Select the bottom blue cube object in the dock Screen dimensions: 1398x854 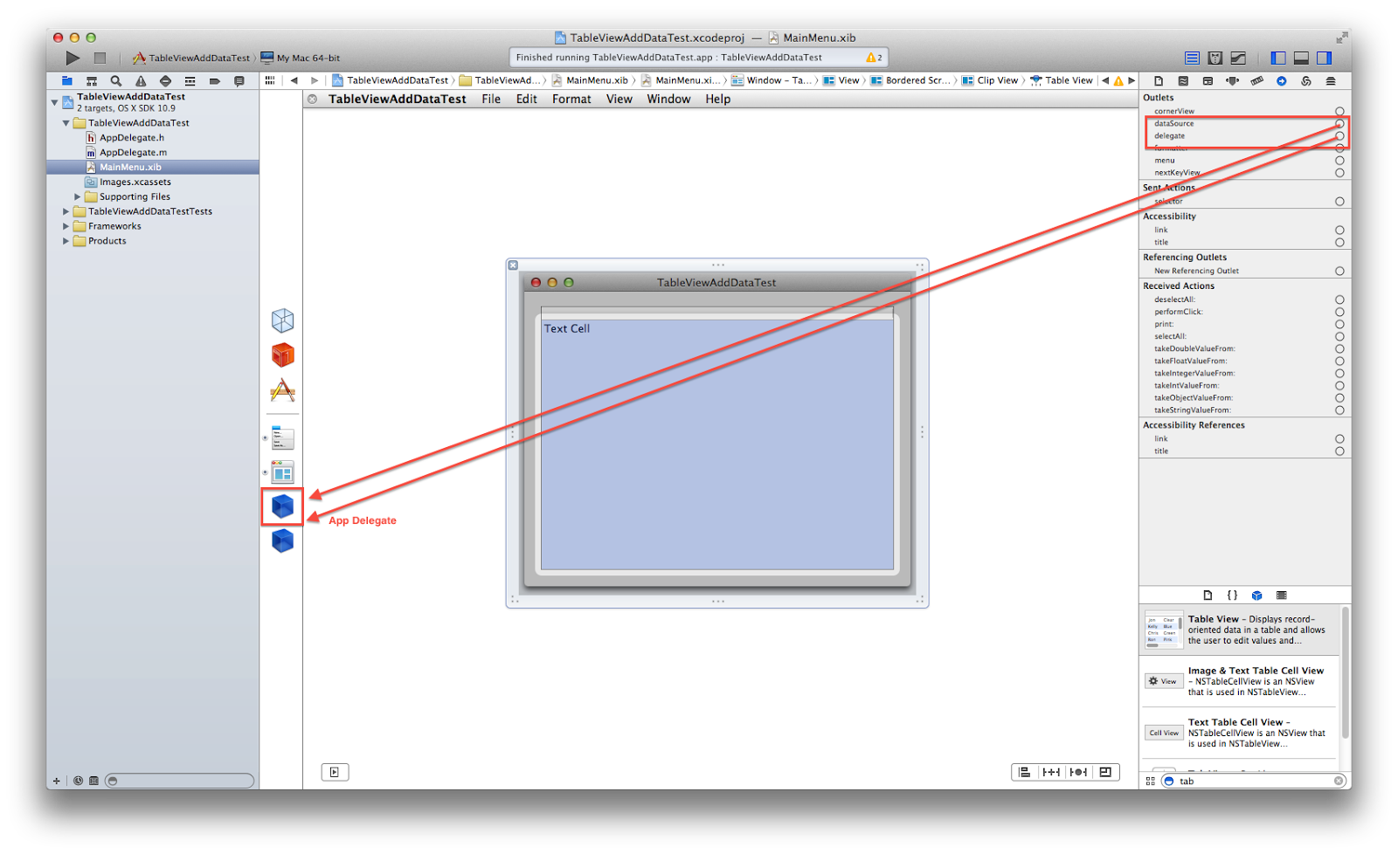click(x=282, y=541)
